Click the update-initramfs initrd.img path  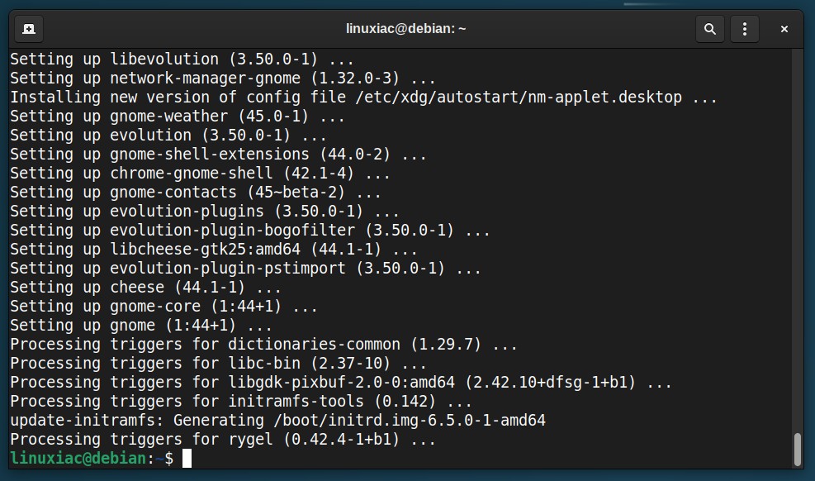click(x=409, y=420)
